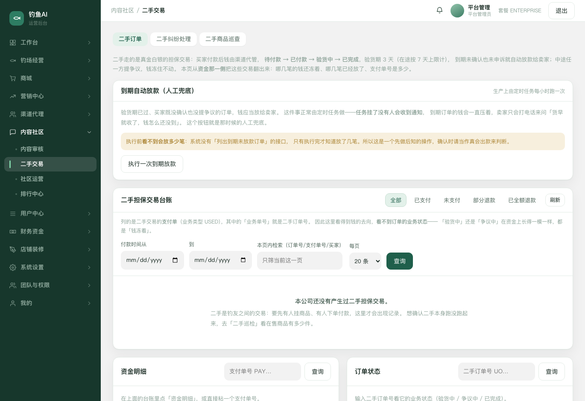585x401 pixels.
Task: Filter ledger by 全部
Action: click(396, 200)
